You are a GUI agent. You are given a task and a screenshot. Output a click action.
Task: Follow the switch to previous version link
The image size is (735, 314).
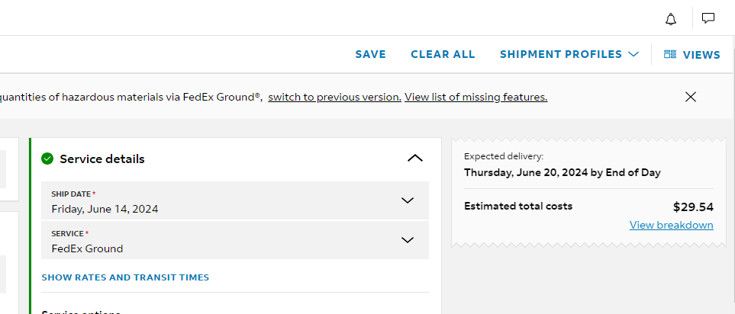click(x=335, y=98)
